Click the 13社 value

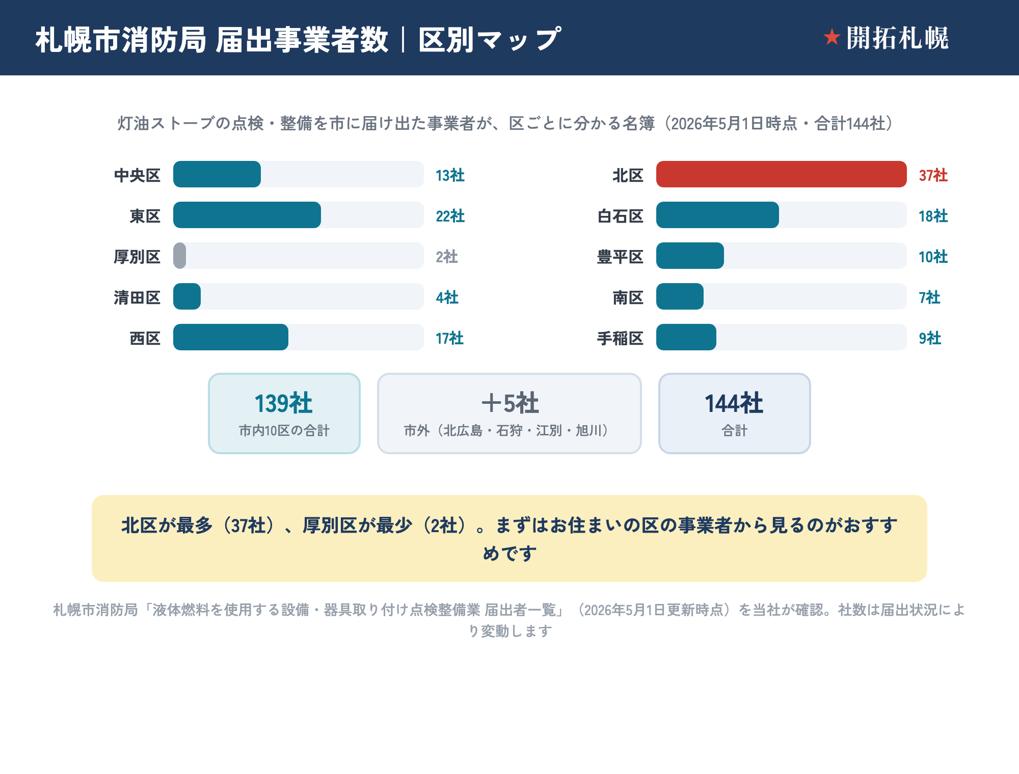point(450,175)
